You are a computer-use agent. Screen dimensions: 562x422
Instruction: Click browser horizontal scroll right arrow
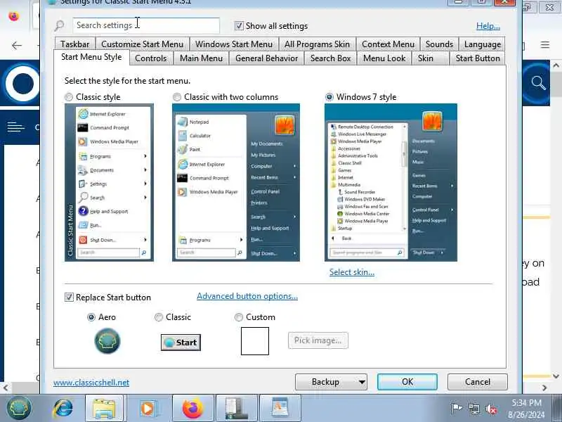pos(544,388)
